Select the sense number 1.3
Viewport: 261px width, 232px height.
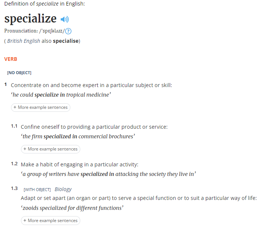pyautogui.click(x=14, y=188)
